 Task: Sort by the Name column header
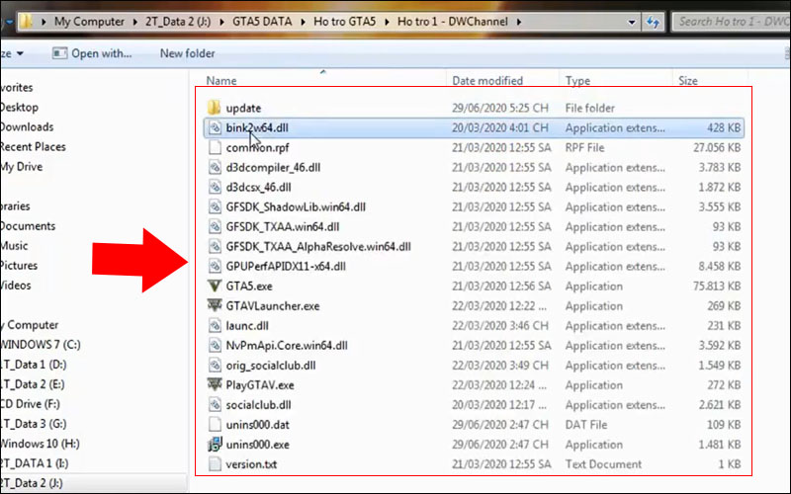pyautogui.click(x=220, y=81)
